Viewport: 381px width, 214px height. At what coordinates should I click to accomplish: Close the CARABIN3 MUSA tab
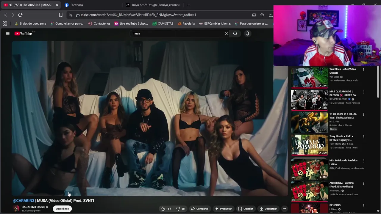click(x=57, y=5)
